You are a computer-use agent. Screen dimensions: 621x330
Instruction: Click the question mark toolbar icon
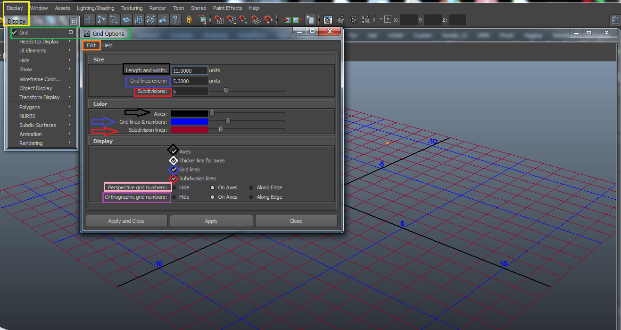pyautogui.click(x=175, y=20)
